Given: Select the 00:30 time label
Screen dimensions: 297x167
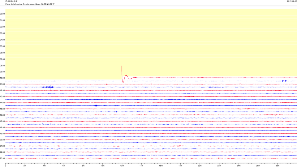Looking at the screenshot, I should pos(2,14).
